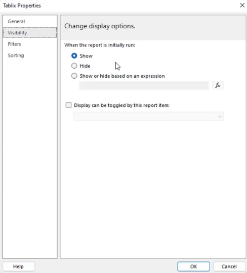
Task: Select the Show radio button
Action: pyautogui.click(x=74, y=56)
